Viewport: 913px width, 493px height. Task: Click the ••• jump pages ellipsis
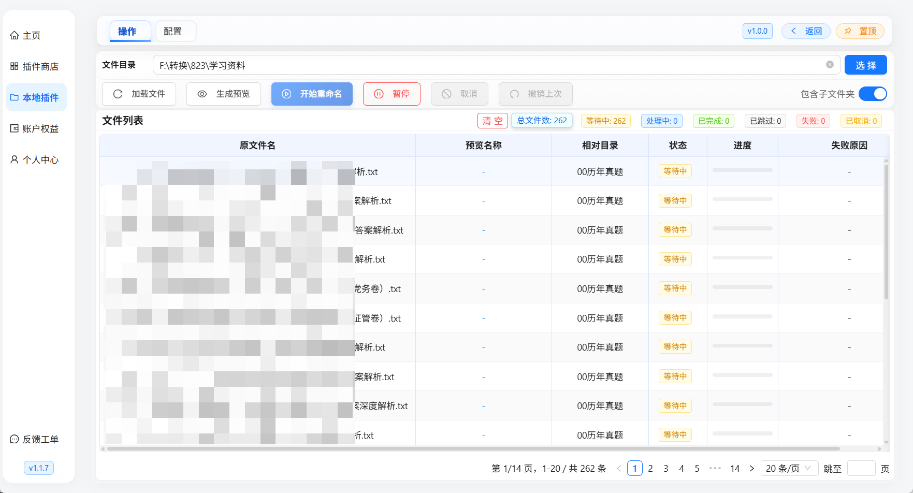coord(715,468)
